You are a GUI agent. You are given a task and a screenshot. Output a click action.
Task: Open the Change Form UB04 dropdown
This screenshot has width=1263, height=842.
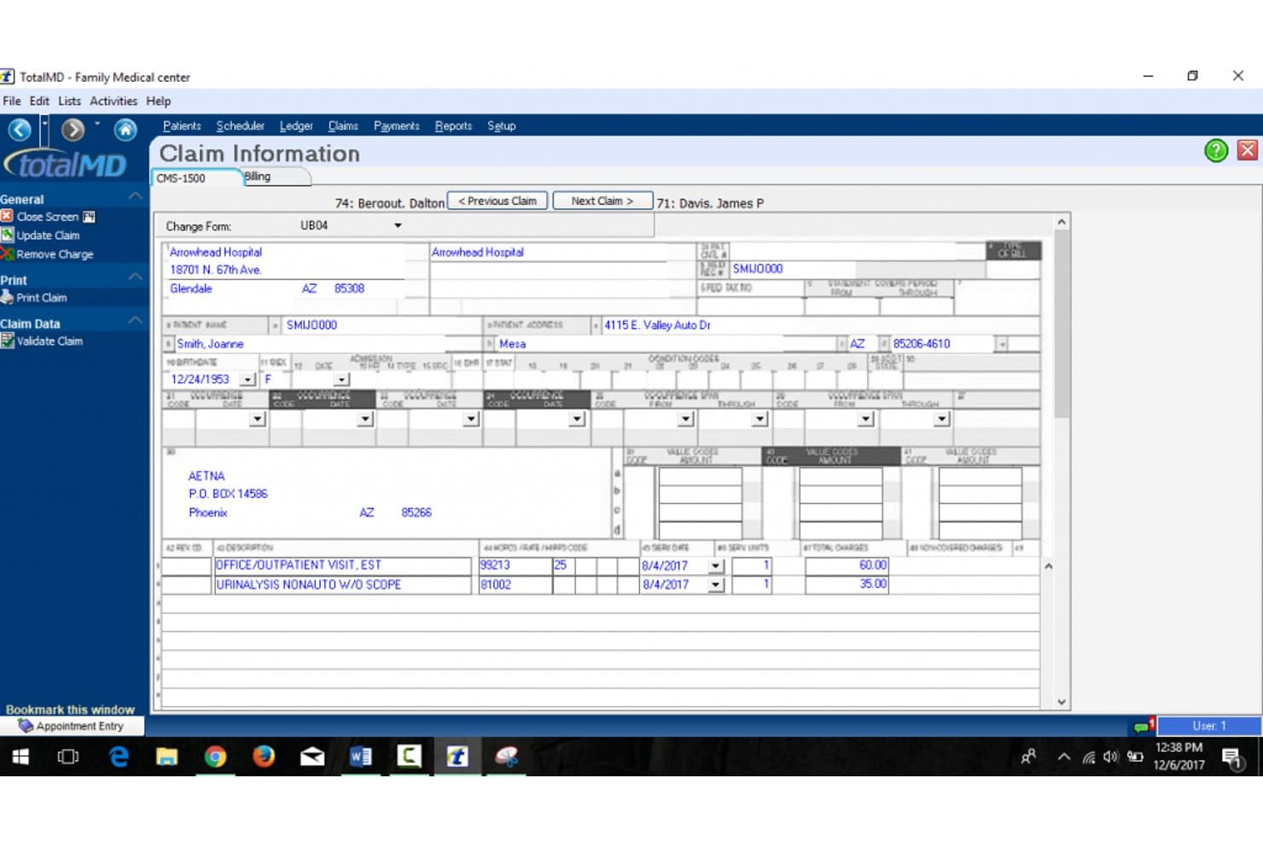(x=398, y=226)
